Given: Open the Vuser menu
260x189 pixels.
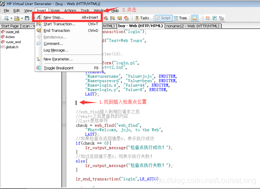Looking at the screenshot, I should click(55, 11).
